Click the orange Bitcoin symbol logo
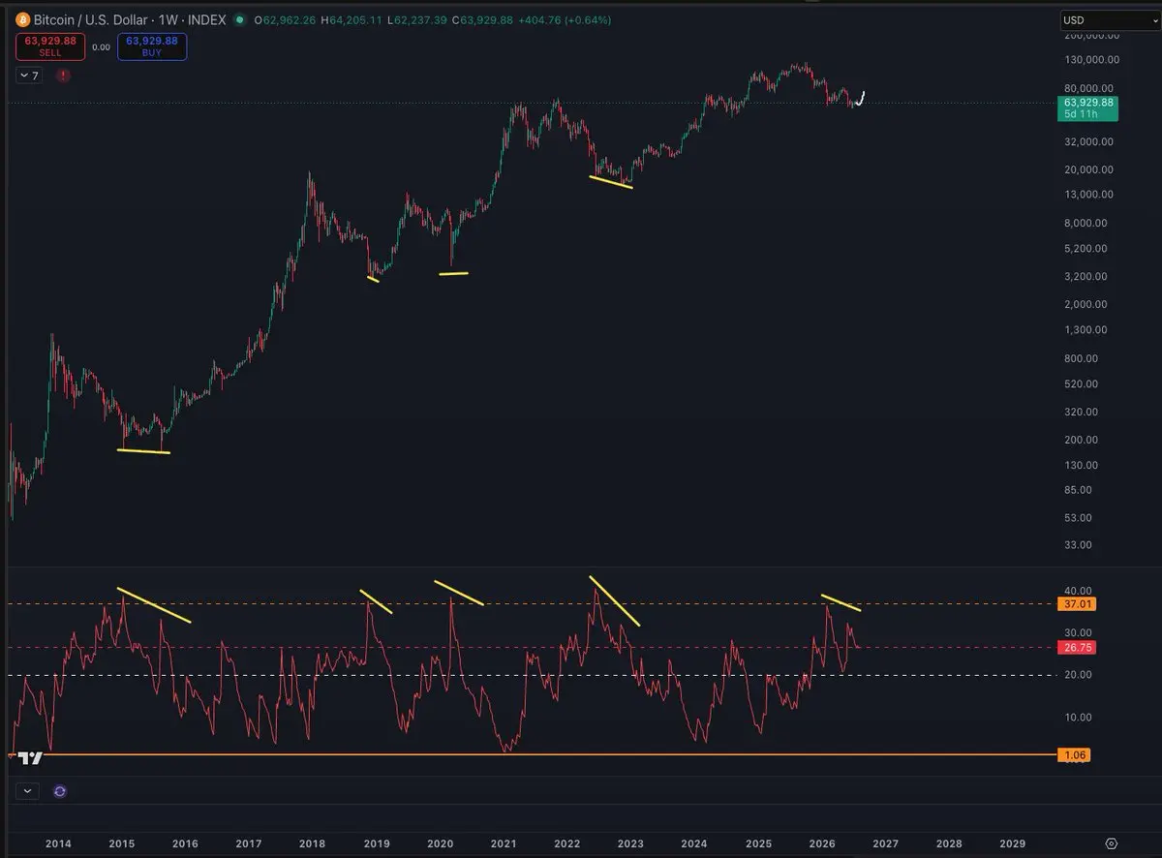 (24, 19)
